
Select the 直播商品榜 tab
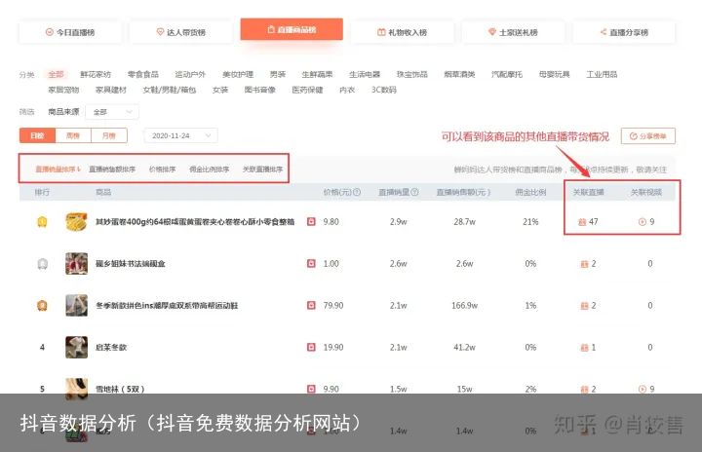click(292, 29)
